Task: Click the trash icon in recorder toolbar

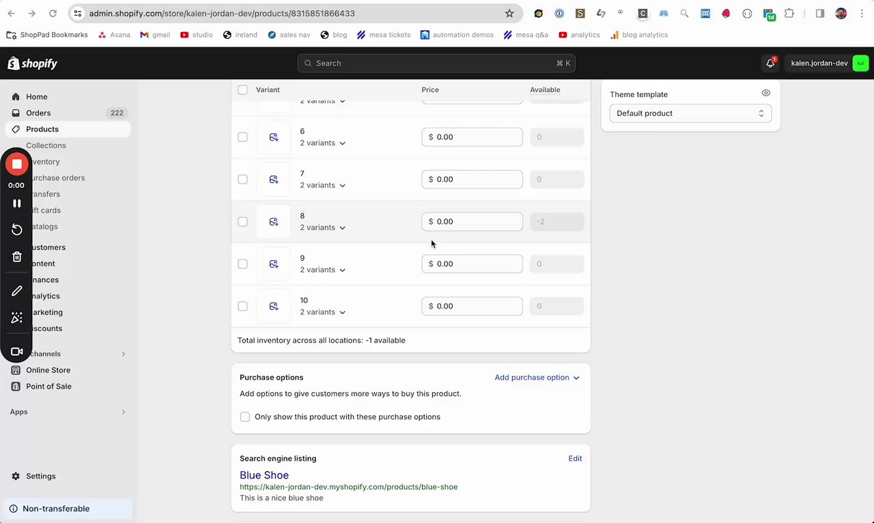Action: tap(17, 257)
